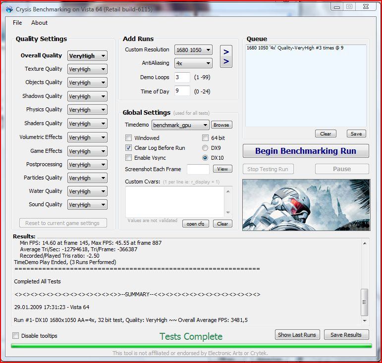Clear the Custom Cvars with Clear button

(x=222, y=224)
